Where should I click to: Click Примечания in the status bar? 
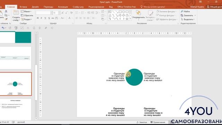pos(158,122)
